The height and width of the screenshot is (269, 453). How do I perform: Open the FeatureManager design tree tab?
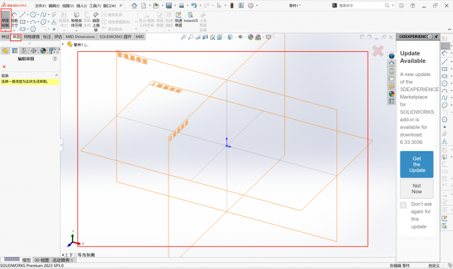point(5,51)
